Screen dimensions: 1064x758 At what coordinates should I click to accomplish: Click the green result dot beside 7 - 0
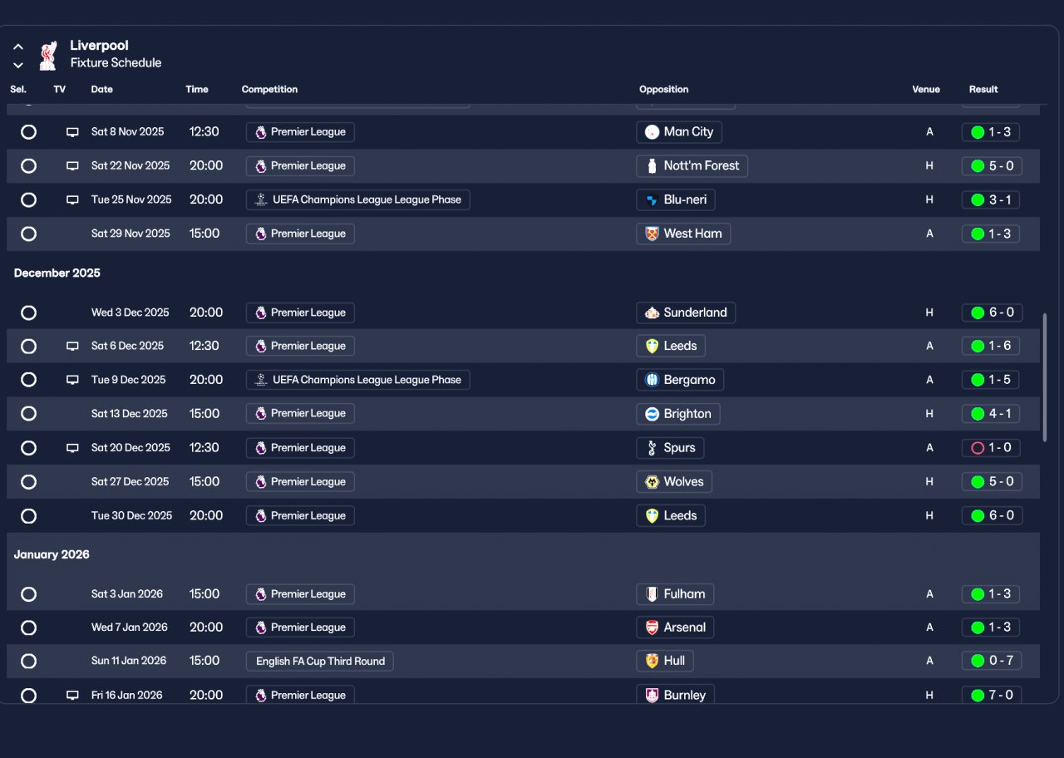[978, 695]
